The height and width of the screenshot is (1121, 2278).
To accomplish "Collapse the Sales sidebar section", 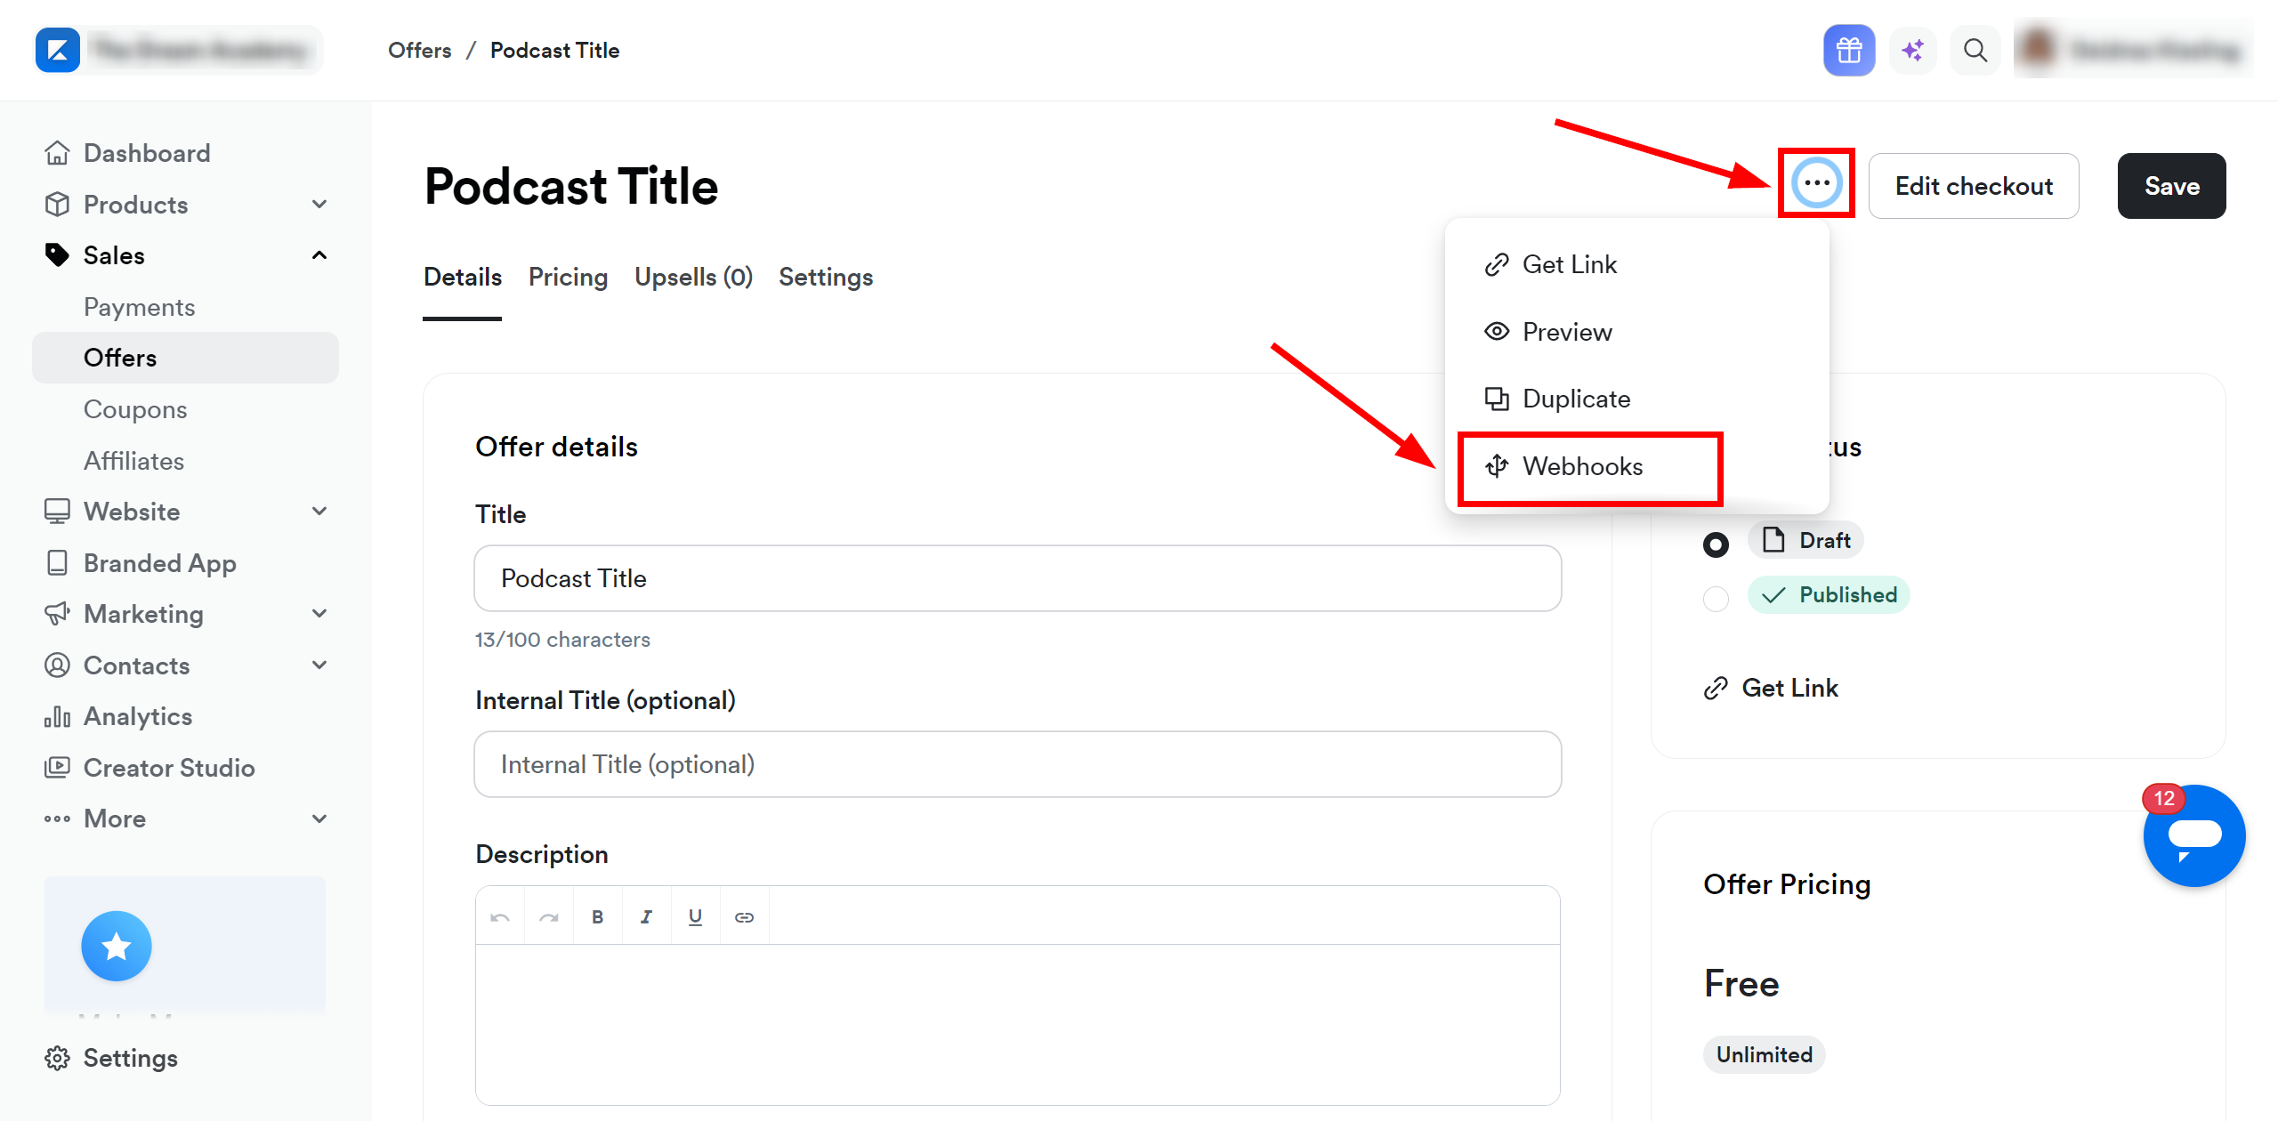I will pyautogui.click(x=319, y=255).
